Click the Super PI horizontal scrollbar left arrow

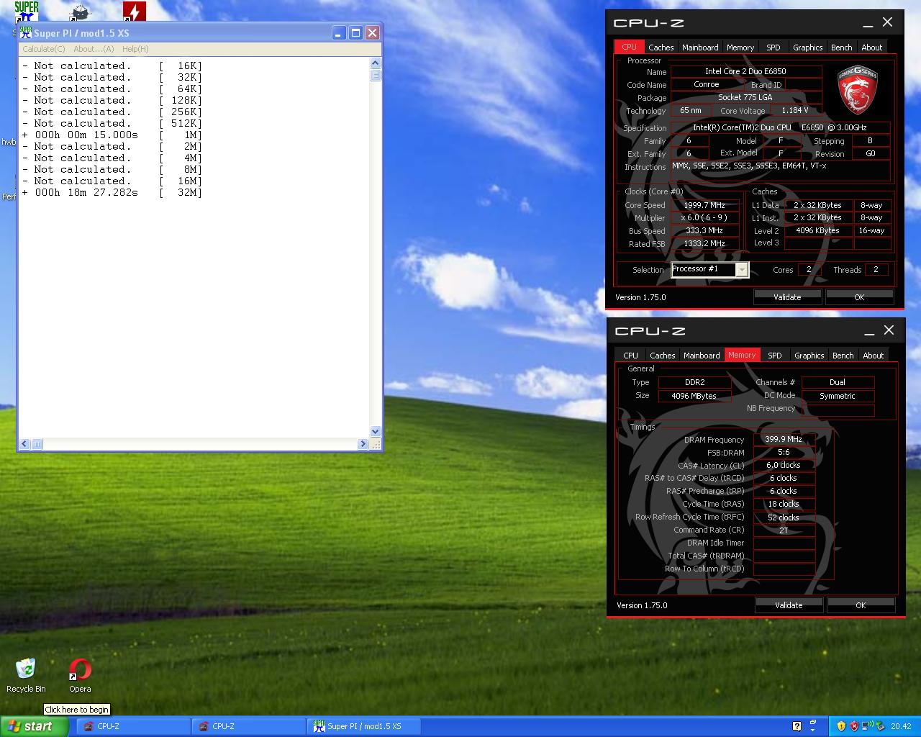click(x=24, y=444)
